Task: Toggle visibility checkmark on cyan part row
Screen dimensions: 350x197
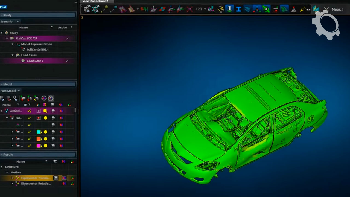Action: [29, 132]
